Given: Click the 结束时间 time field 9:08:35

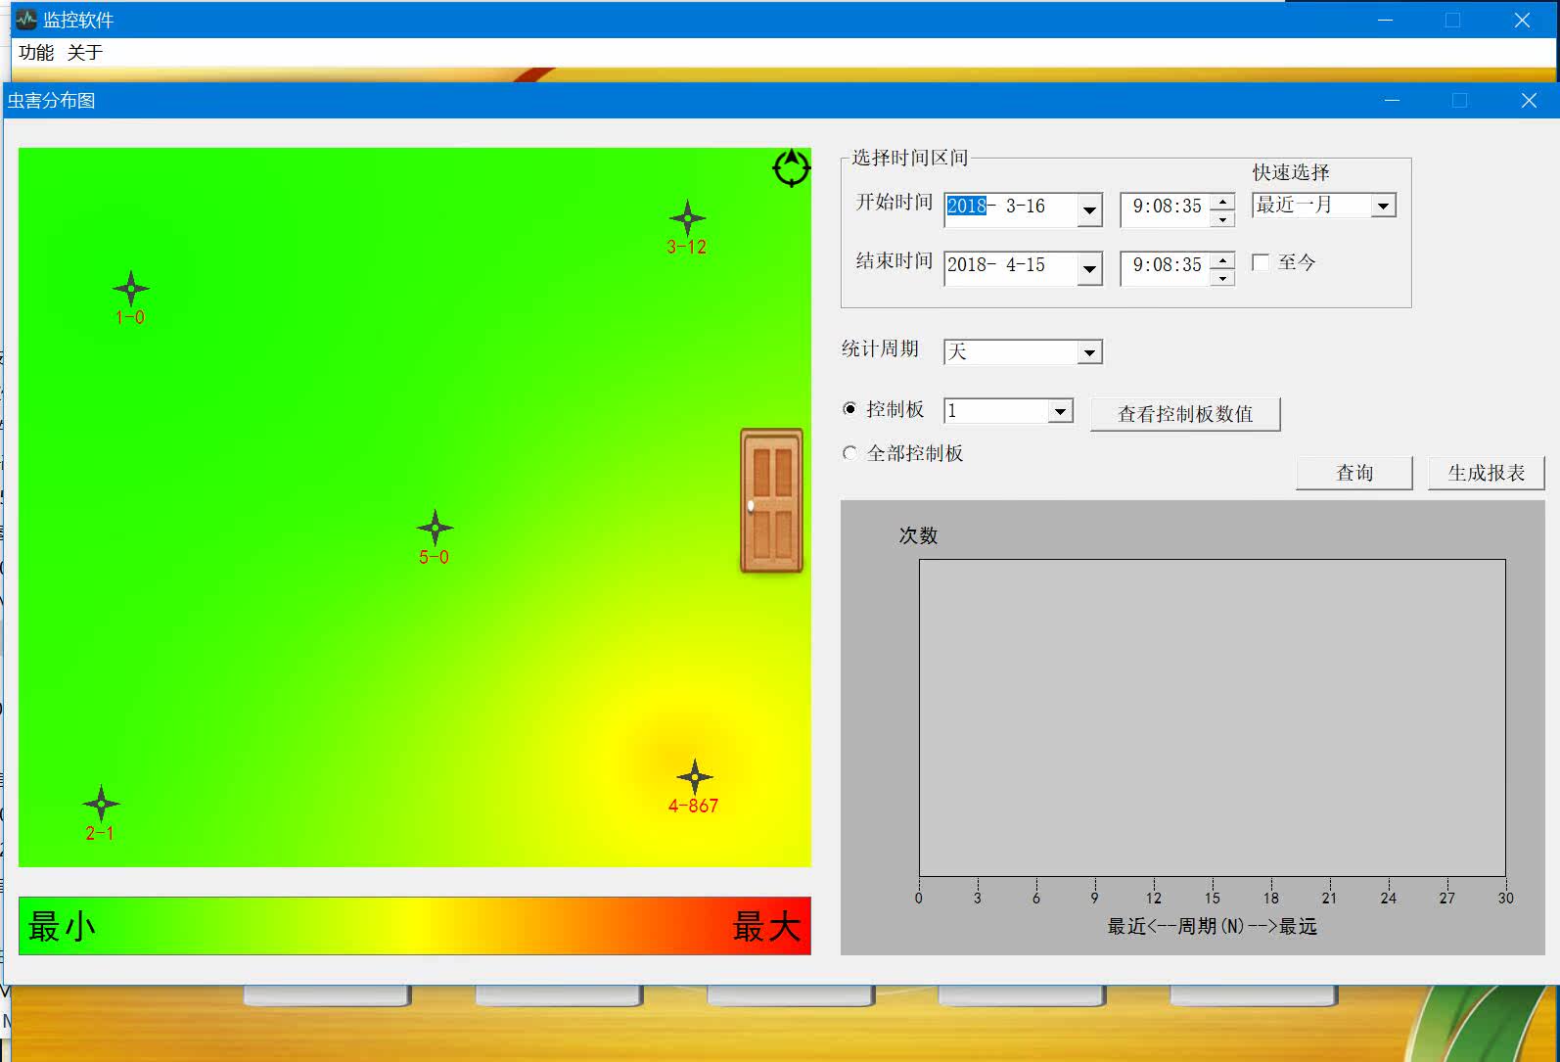Looking at the screenshot, I should (1167, 265).
